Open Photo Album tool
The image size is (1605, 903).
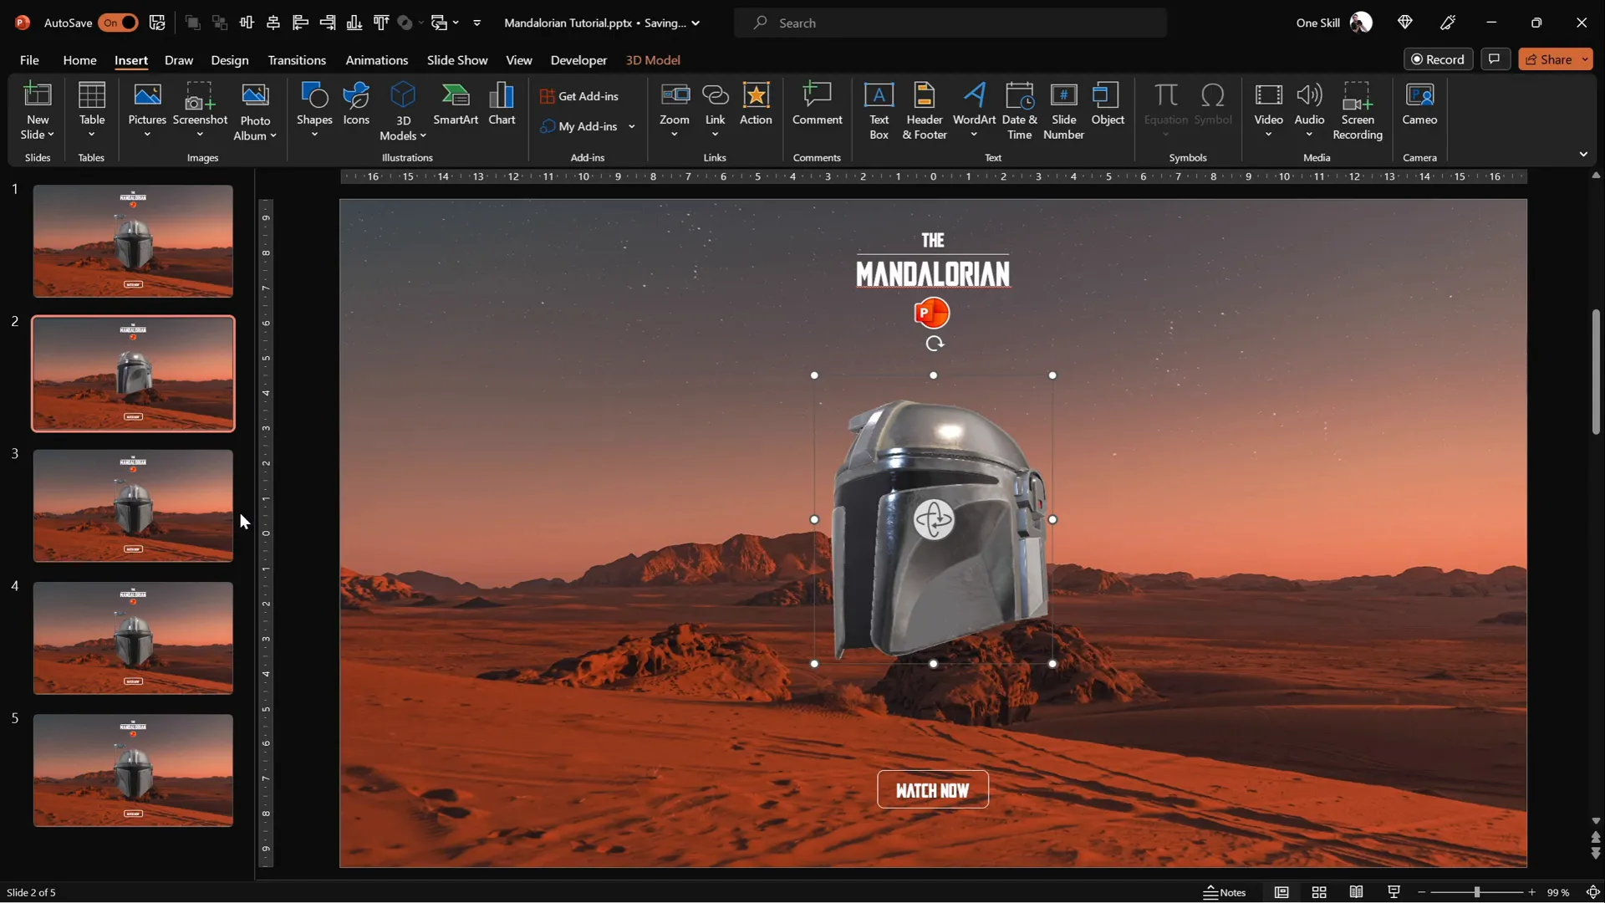[x=255, y=110]
